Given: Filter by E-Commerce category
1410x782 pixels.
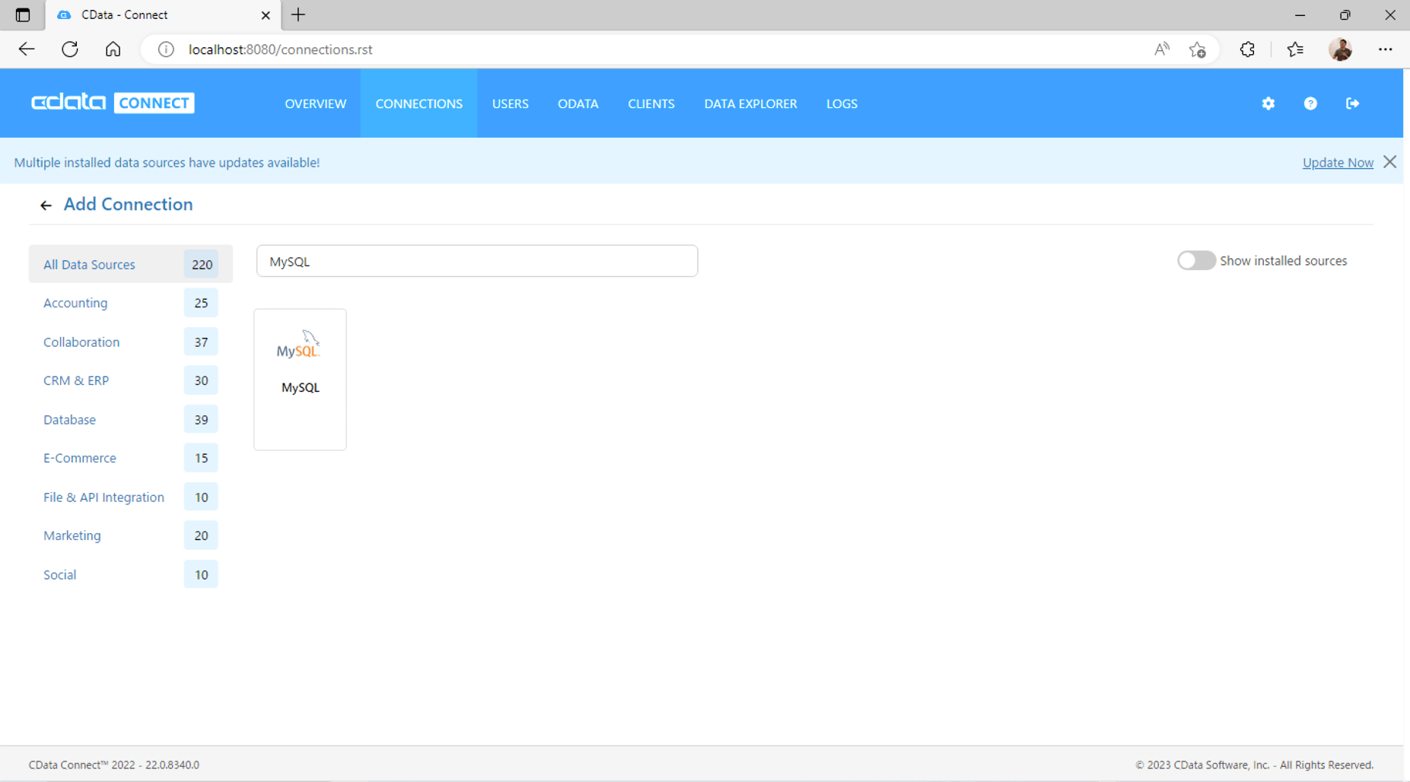Looking at the screenshot, I should (x=130, y=458).
